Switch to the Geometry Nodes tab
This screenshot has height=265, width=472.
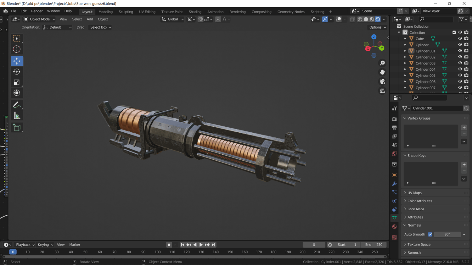click(291, 12)
